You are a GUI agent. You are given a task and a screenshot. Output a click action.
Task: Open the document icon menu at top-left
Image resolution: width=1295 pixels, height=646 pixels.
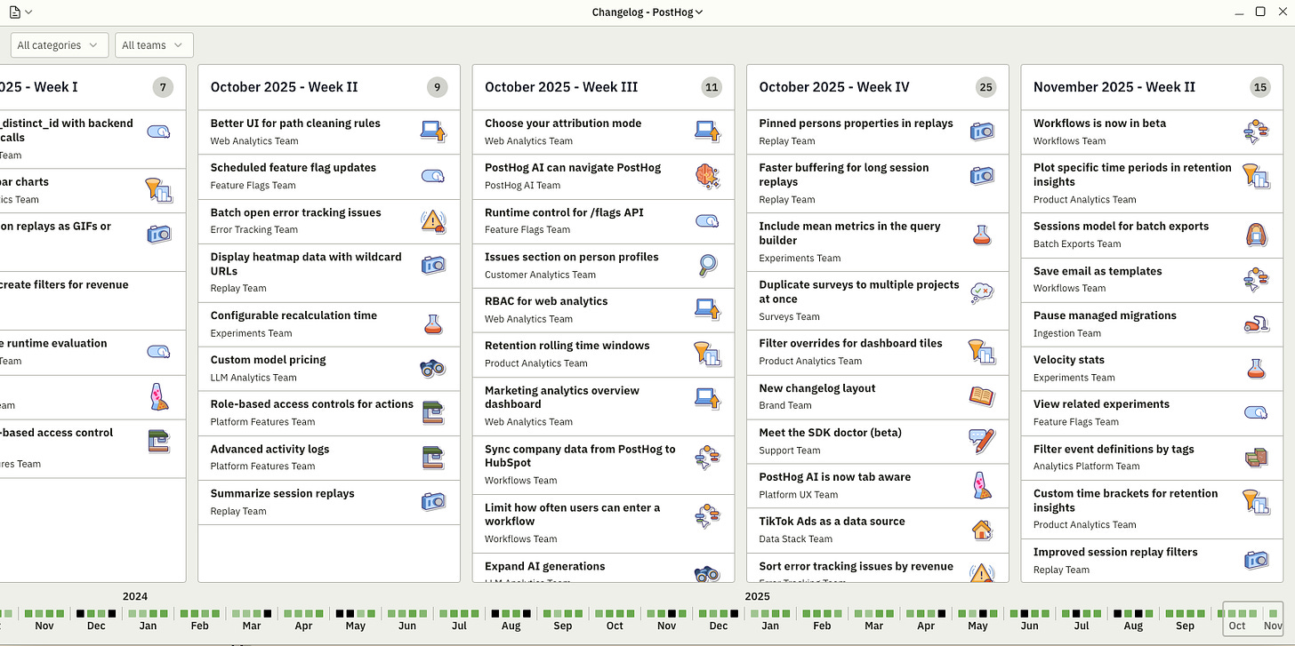20,12
